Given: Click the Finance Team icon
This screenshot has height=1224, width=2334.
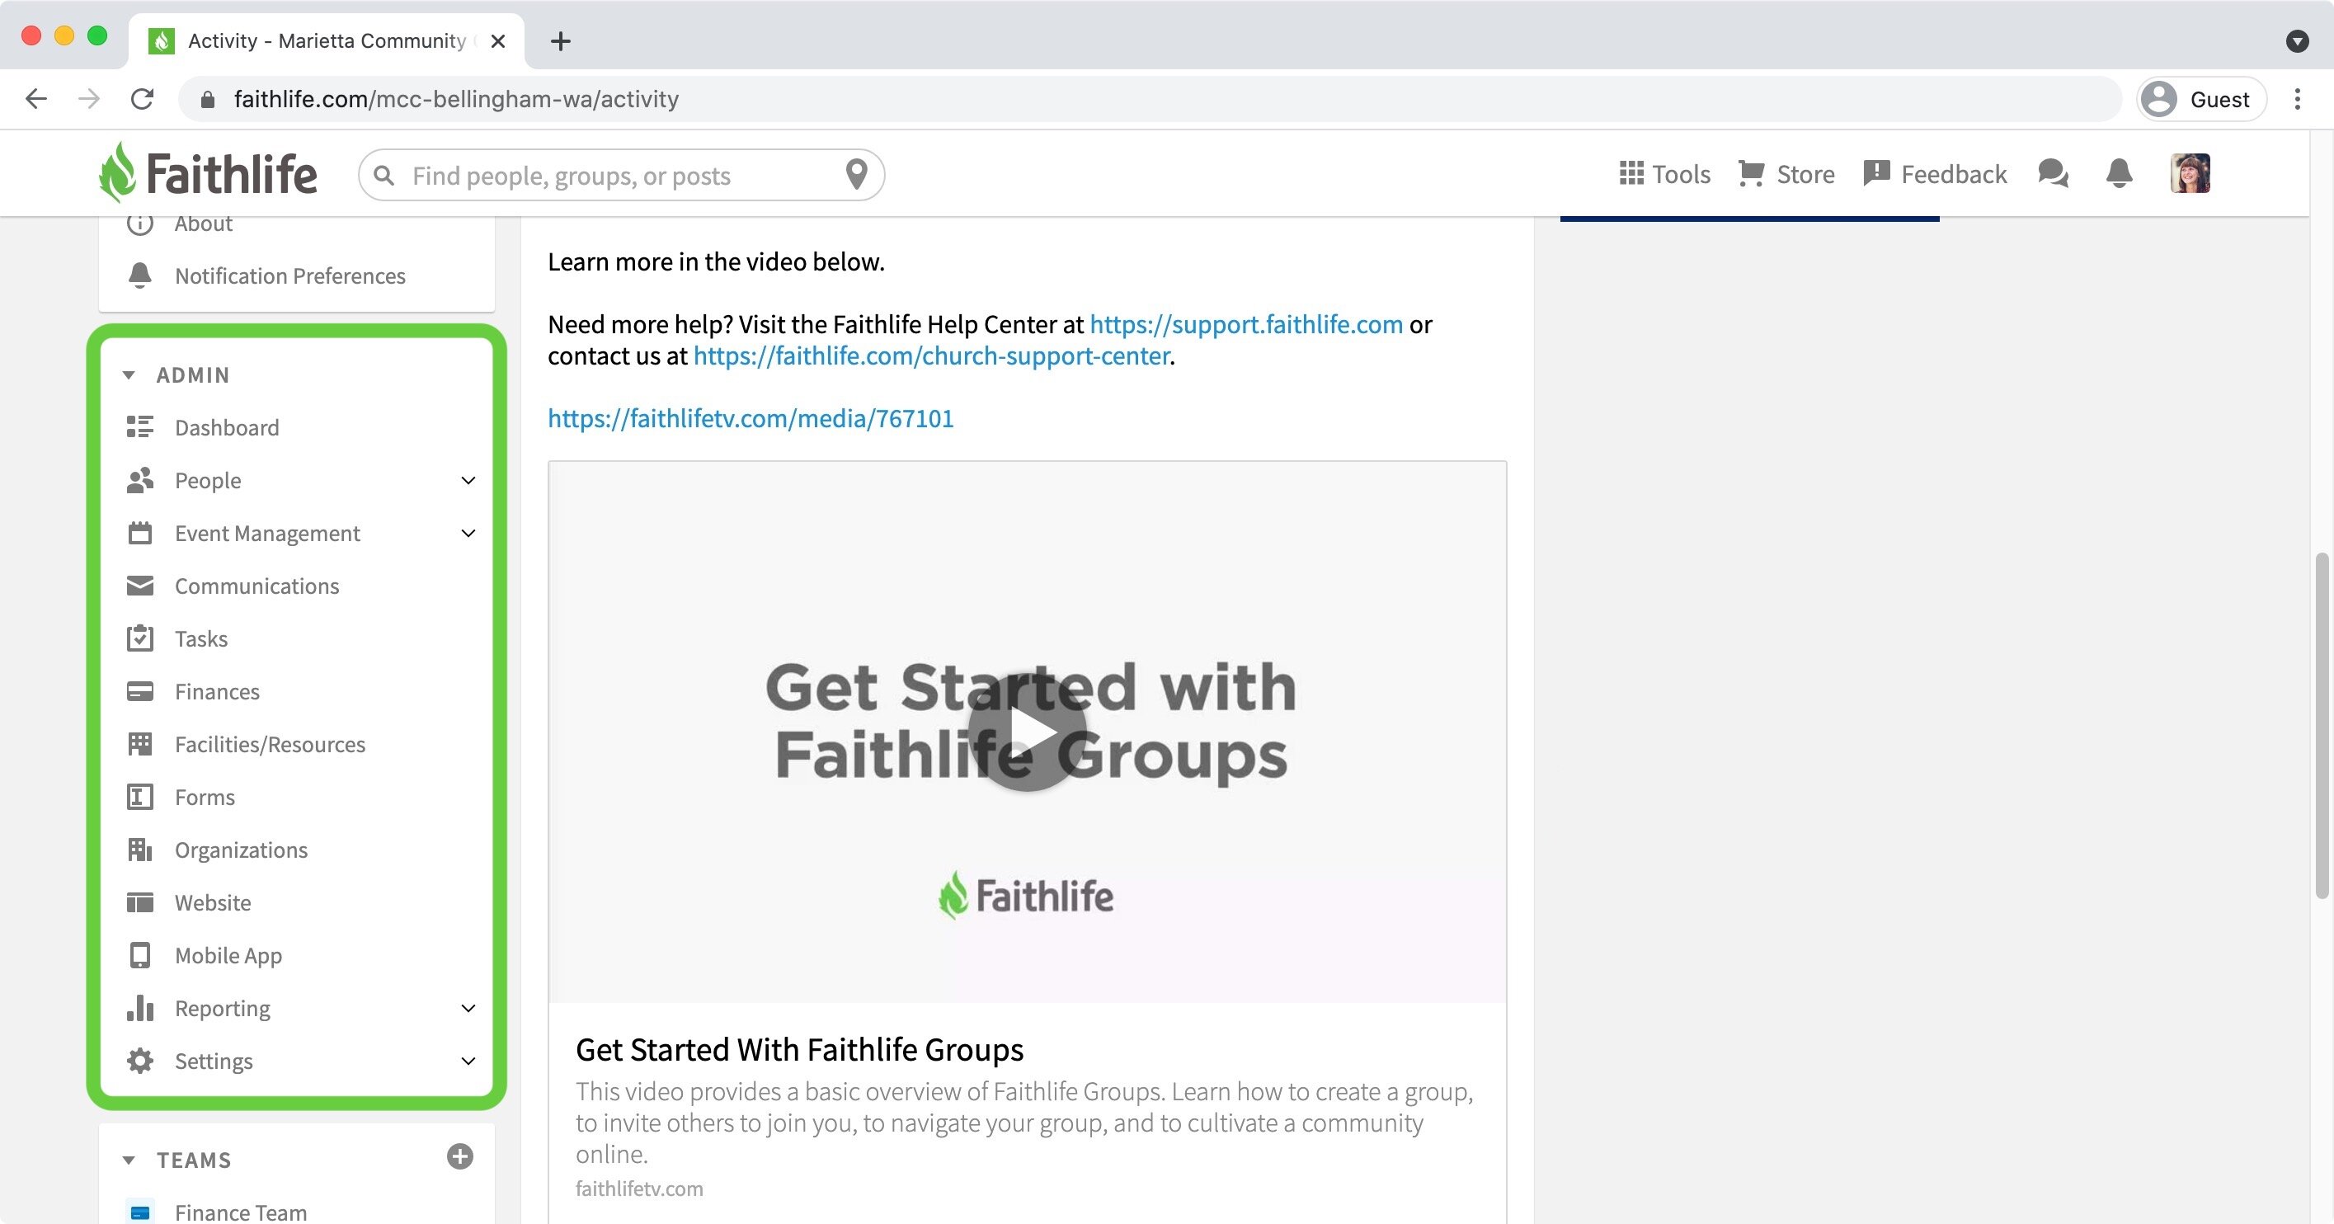Looking at the screenshot, I should tap(139, 1212).
